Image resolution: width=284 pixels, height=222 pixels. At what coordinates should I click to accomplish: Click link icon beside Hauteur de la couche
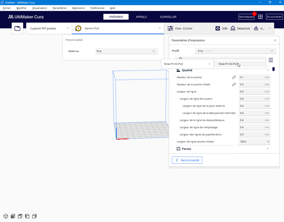click(234, 77)
